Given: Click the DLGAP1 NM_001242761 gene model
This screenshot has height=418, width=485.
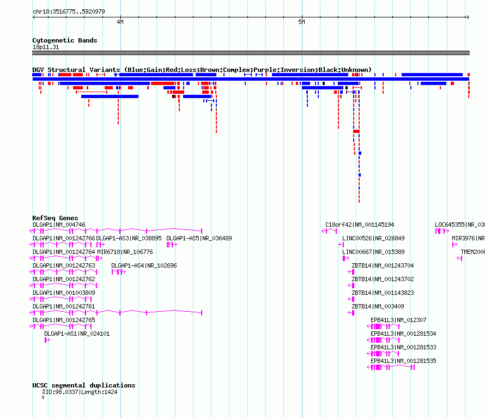Looking at the screenshot, I should coord(116,313).
